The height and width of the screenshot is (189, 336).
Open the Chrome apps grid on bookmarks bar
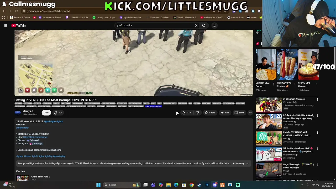(x=3, y=18)
